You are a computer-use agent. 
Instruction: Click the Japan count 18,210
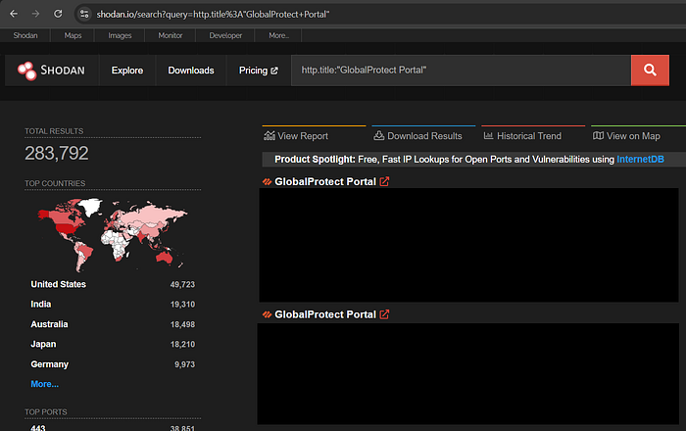(x=182, y=345)
